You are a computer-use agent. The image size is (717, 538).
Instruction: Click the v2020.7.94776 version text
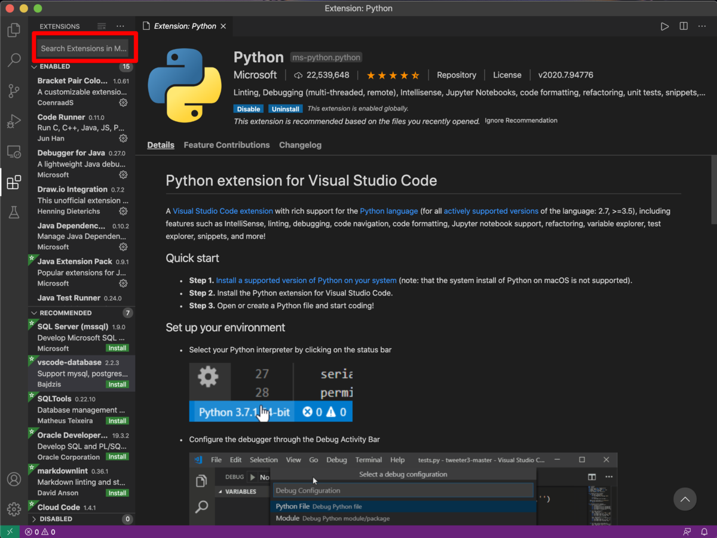coord(565,75)
